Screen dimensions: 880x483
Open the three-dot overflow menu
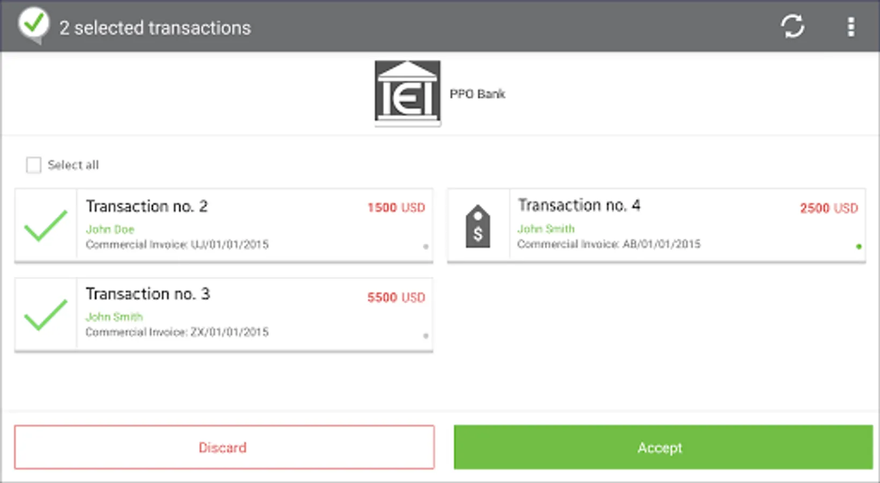(850, 26)
